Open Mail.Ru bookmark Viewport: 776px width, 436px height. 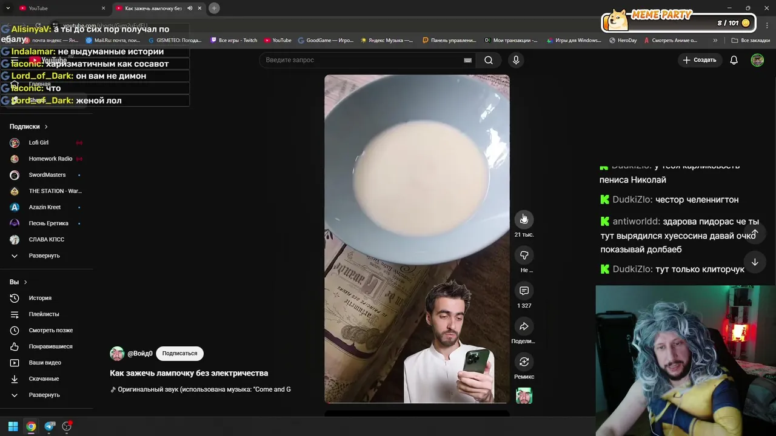(x=113, y=41)
